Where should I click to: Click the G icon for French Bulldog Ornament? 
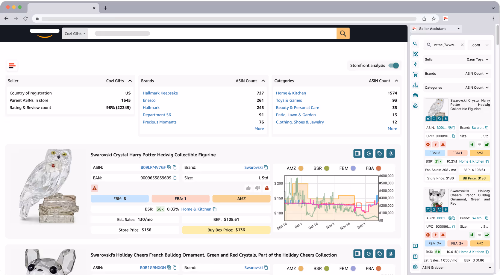click(x=369, y=254)
